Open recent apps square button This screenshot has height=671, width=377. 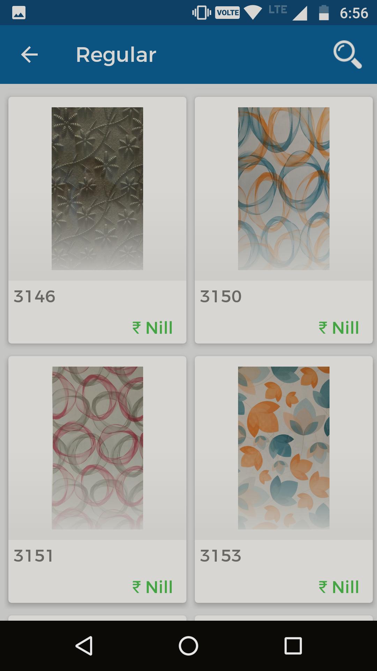point(293,645)
